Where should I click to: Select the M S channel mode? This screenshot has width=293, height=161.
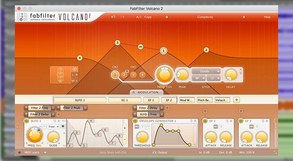click(75, 81)
